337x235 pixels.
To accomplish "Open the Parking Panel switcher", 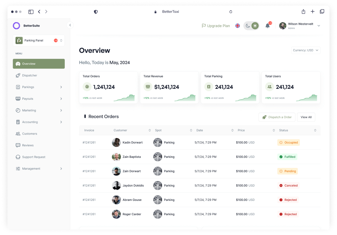I will pyautogui.click(x=39, y=40).
